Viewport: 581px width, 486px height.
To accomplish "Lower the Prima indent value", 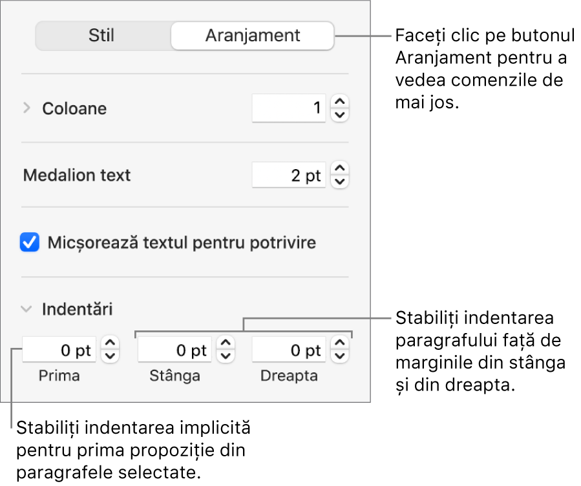I will click(110, 355).
